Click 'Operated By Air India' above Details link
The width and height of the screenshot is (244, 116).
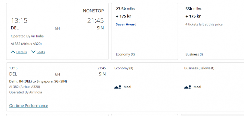(27, 36)
